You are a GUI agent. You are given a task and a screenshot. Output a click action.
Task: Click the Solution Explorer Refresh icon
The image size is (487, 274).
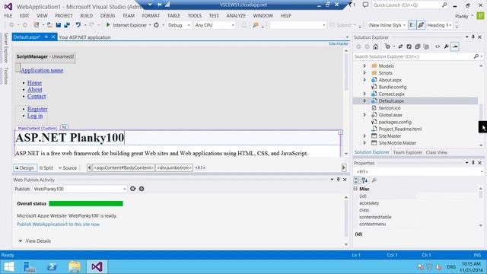coord(409,46)
